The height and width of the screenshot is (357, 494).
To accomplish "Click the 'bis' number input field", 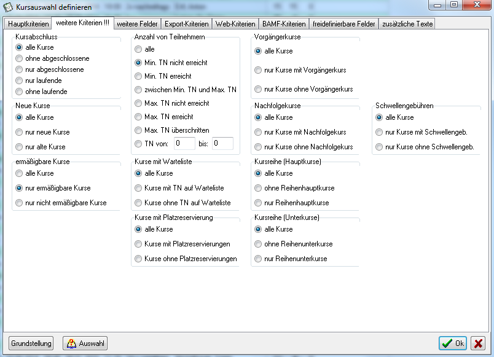I will [223, 143].
